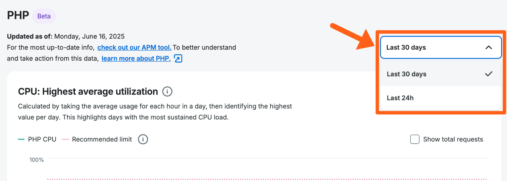Toggle the Recommended limit legend label

(x=102, y=140)
